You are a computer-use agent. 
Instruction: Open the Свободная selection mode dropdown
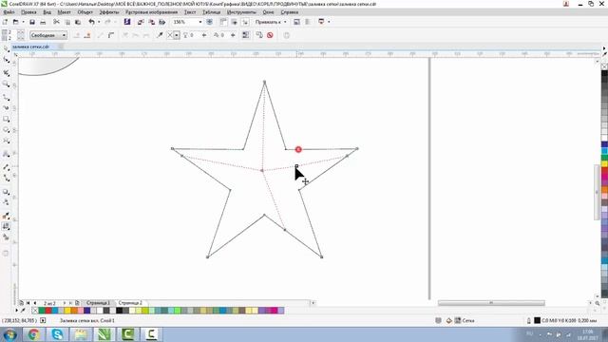pos(48,35)
